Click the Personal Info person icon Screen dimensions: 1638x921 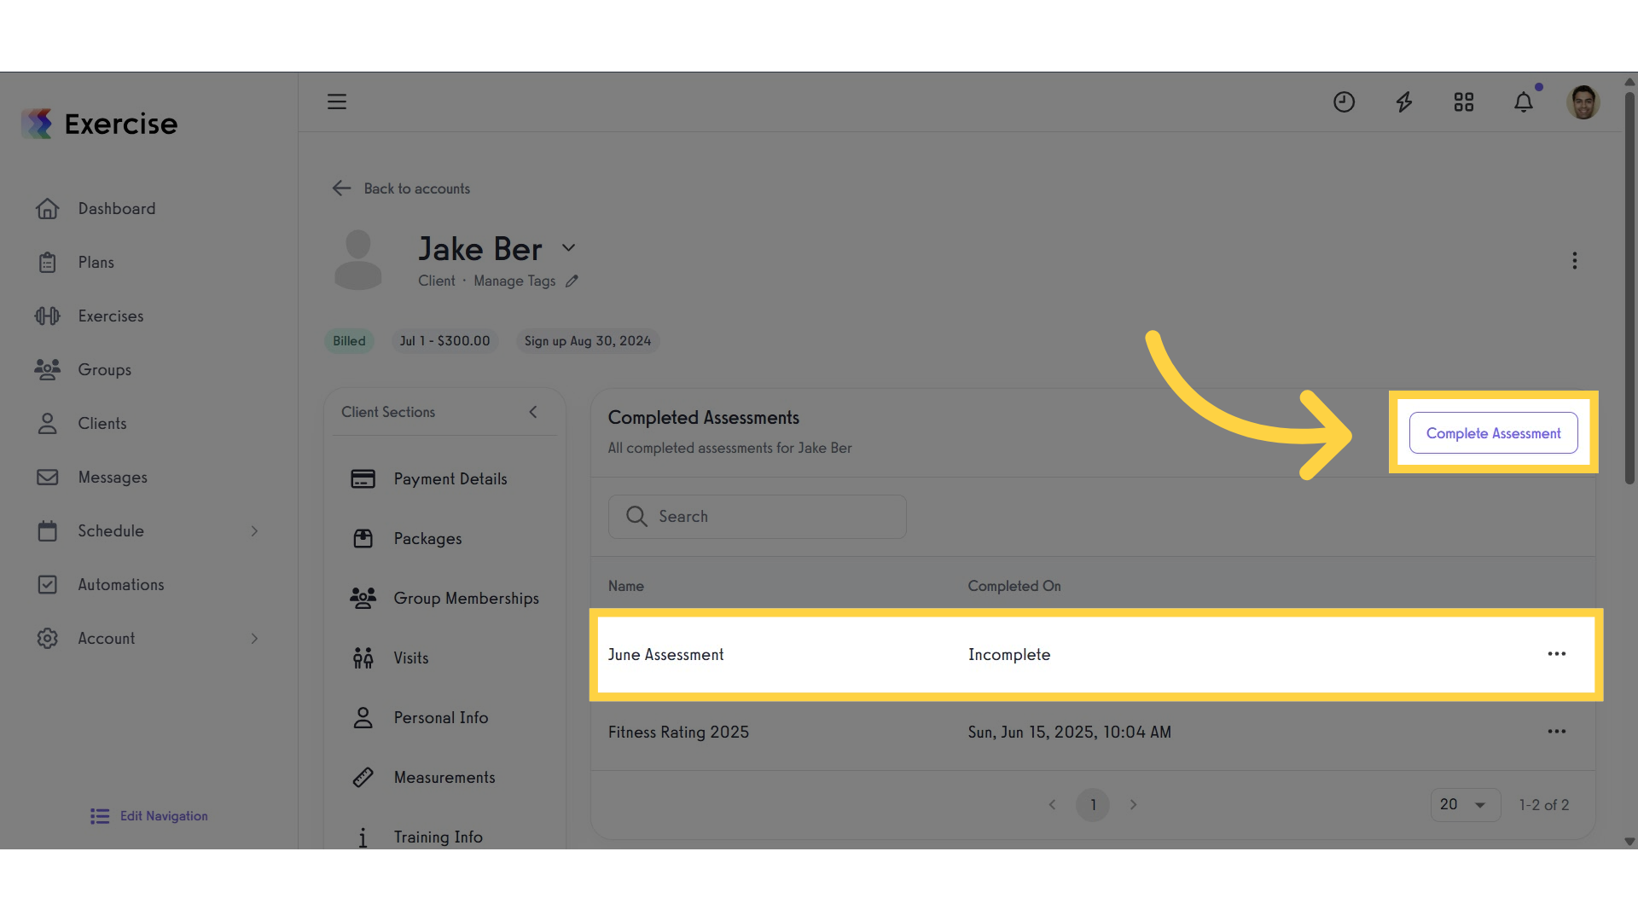click(363, 718)
